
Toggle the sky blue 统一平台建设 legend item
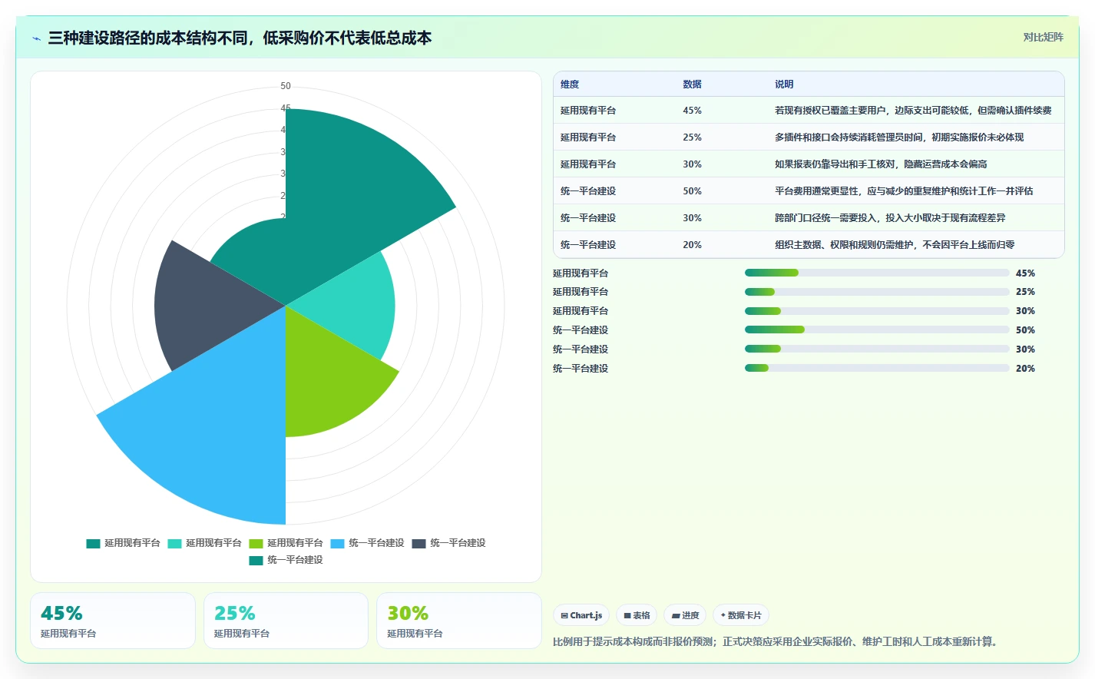point(367,543)
